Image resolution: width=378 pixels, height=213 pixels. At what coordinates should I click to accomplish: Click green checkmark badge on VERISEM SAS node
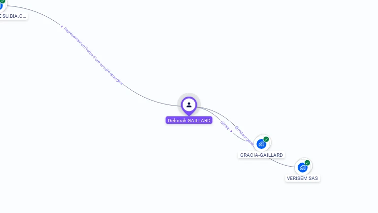307,163
